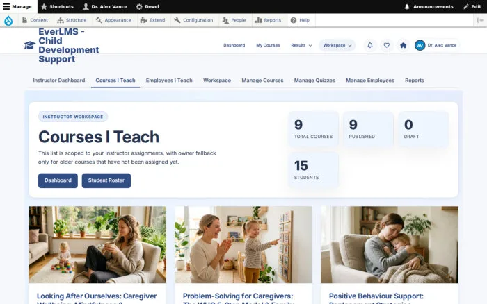The image size is (487, 304).
Task: Open Shortcuts star toolbar item
Action: tap(57, 6)
